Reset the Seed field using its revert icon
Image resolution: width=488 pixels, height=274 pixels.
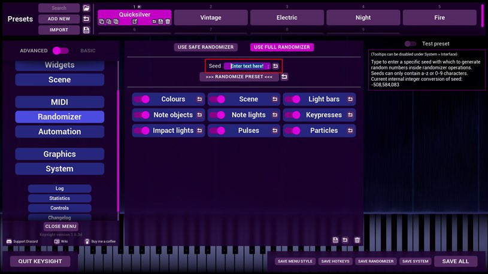coord(275,66)
